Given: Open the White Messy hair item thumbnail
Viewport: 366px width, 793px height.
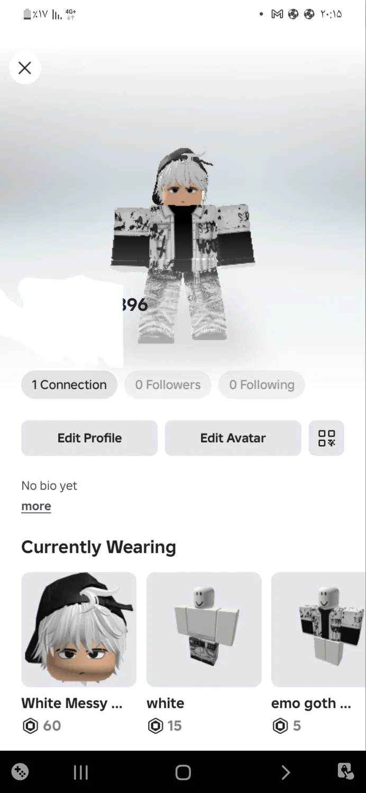Looking at the screenshot, I should coord(79,630).
